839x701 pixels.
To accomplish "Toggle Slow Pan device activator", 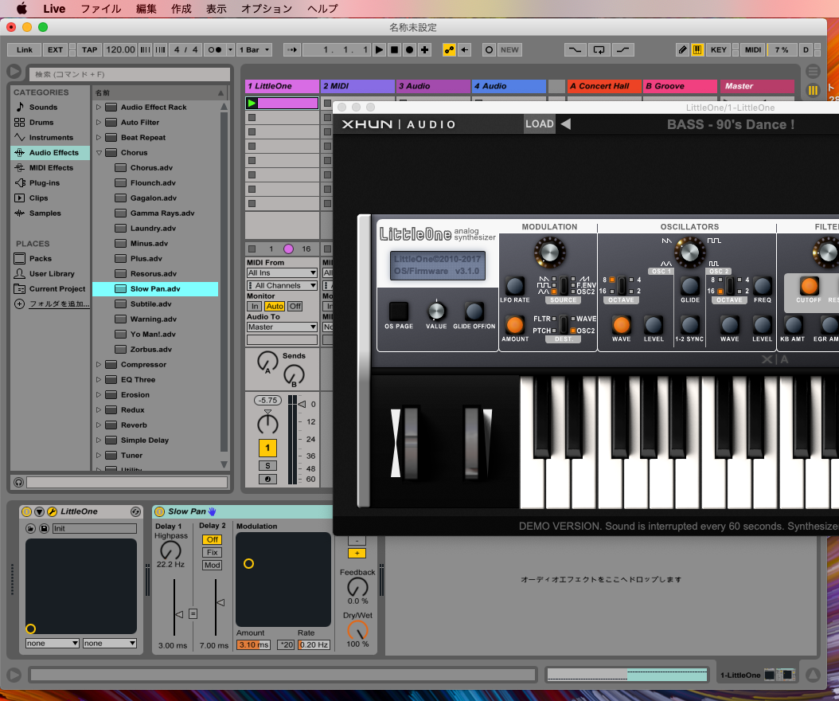I will 159,512.
